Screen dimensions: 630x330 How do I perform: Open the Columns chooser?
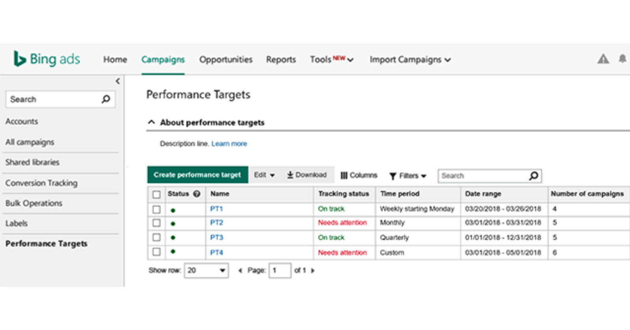pos(359,175)
